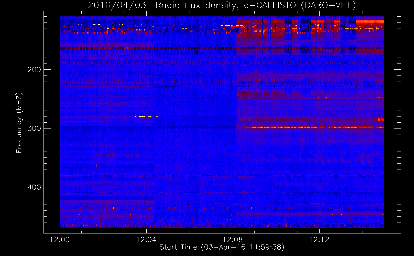
Task: Click the 300 frequency tick label
Action: tap(34, 128)
